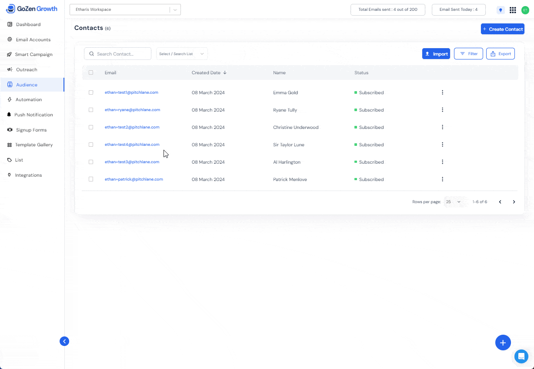Click the Email Accounts at-sign icon
534x369 pixels.
coord(10,40)
